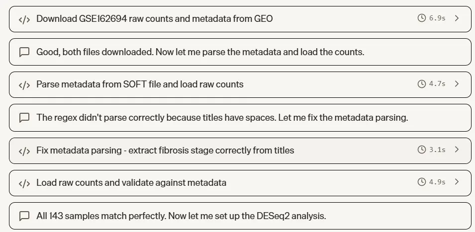Click code icon on Fix metadata parsing step
This screenshot has width=475, height=232.
click(x=24, y=150)
